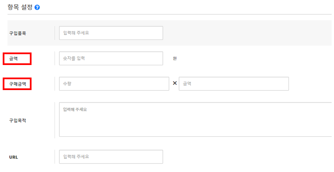Click the 원 currency unit text
Image resolution: width=334 pixels, height=172 pixels.
point(175,59)
